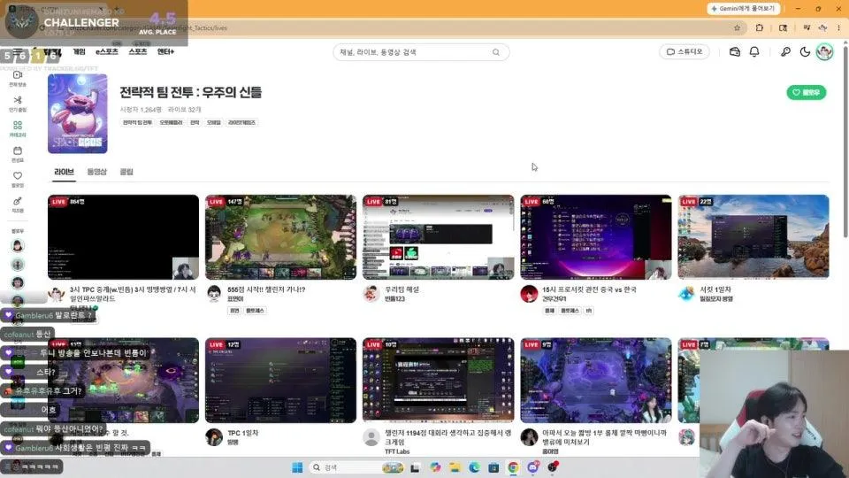Click default avatar of TFT Labs stream
The height and width of the screenshot is (478, 849).
(x=371, y=436)
